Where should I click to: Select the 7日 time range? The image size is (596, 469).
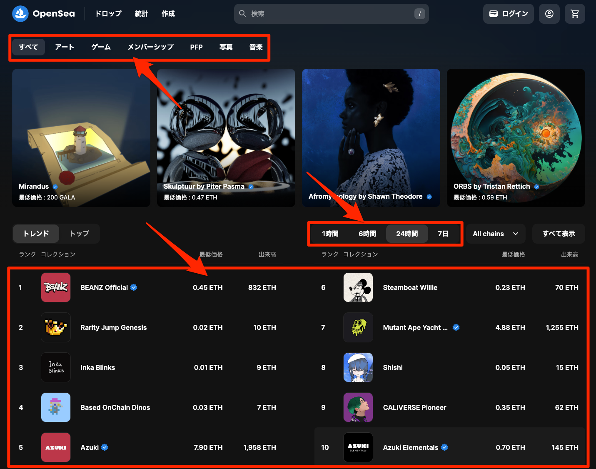pos(443,234)
